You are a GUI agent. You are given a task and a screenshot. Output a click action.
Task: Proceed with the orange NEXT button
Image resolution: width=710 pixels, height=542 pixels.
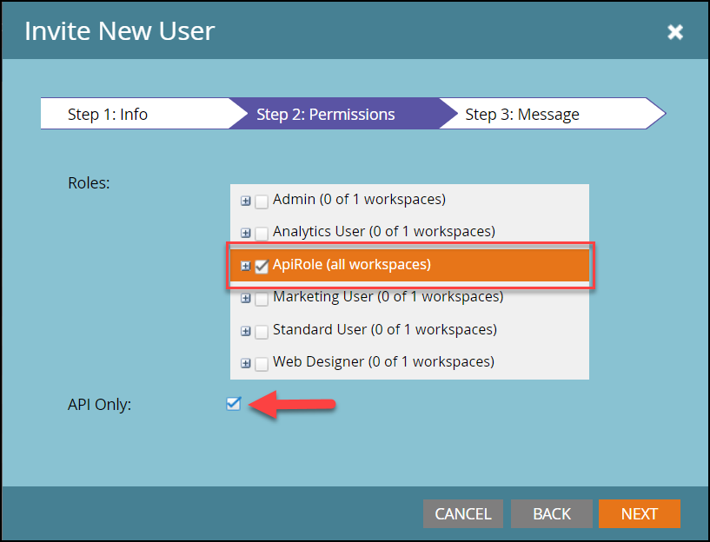(x=639, y=513)
